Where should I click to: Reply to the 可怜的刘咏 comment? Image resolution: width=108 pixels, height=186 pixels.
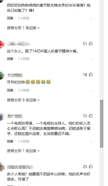pos(10,90)
